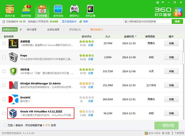Toggle the 已选 select-all checkbox at bottom
The height and width of the screenshot is (136, 185).
(6, 125)
